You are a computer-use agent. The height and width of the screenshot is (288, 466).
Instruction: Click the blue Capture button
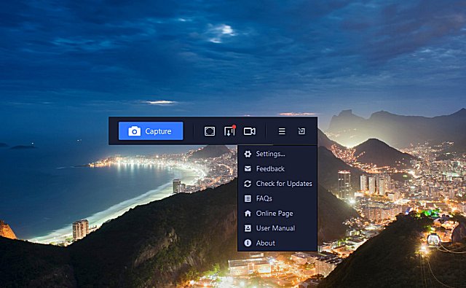[x=151, y=131]
